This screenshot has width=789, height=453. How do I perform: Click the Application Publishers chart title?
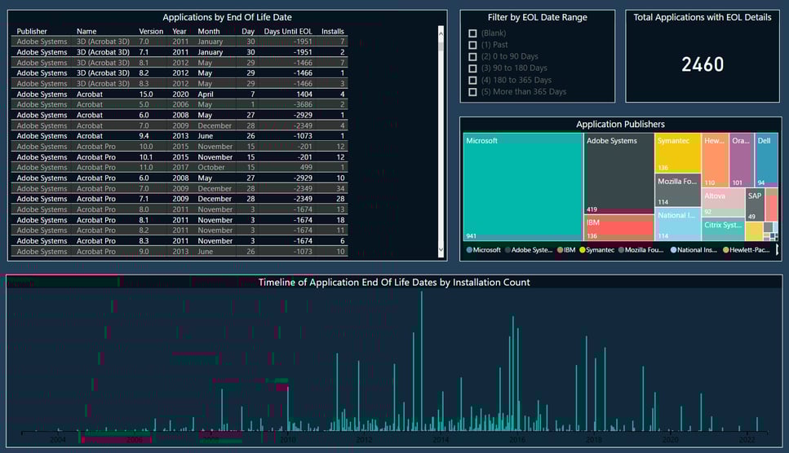tap(620, 124)
